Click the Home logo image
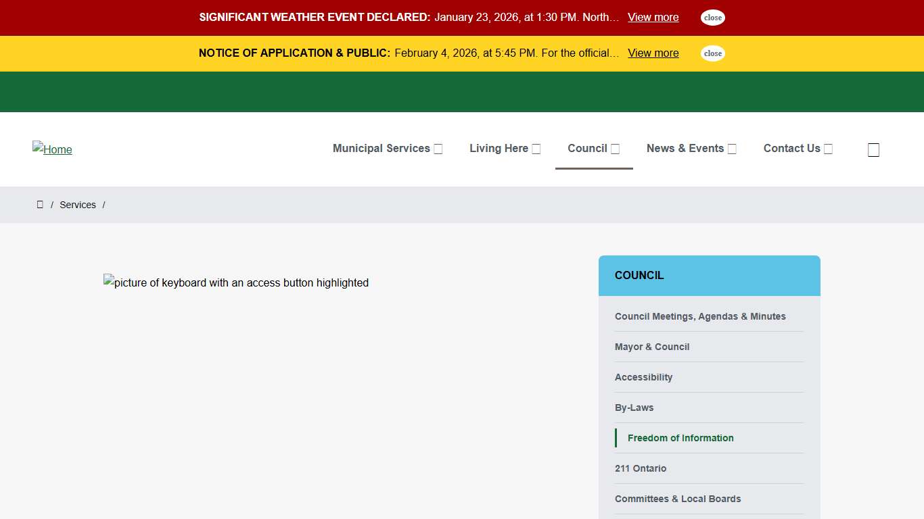924x519 pixels. point(52,149)
